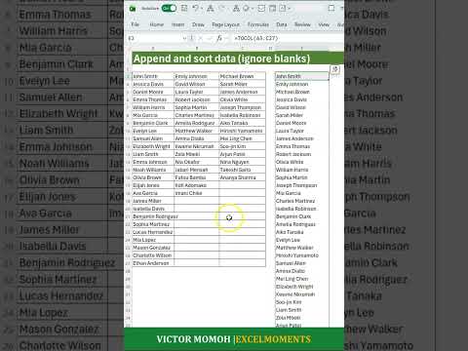468x351 pixels.
Task: Select the top 'John Smith' cell in results list
Action: click(x=302, y=76)
